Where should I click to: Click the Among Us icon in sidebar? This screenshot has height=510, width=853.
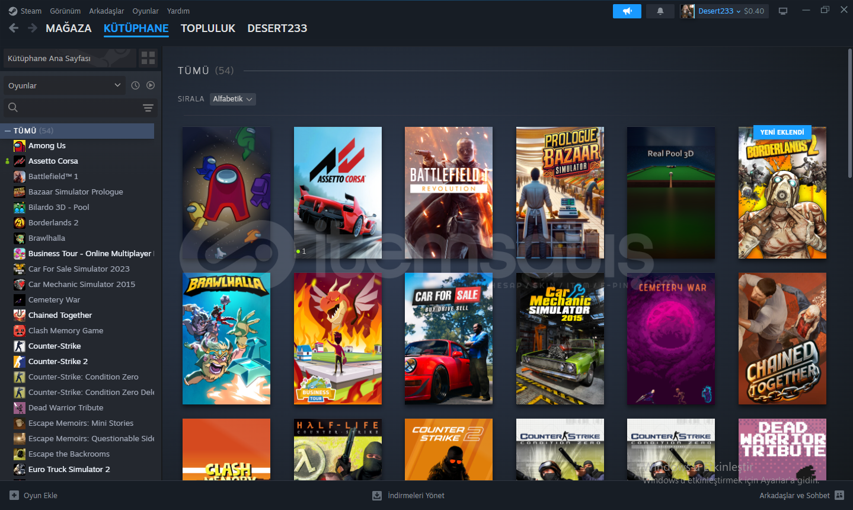(x=20, y=145)
